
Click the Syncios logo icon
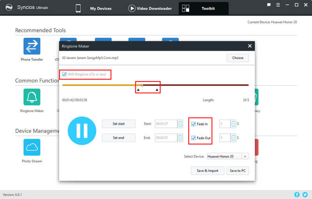[x=9, y=7]
